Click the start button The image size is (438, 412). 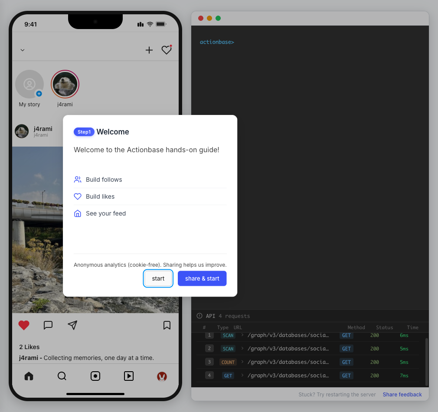pyautogui.click(x=158, y=278)
